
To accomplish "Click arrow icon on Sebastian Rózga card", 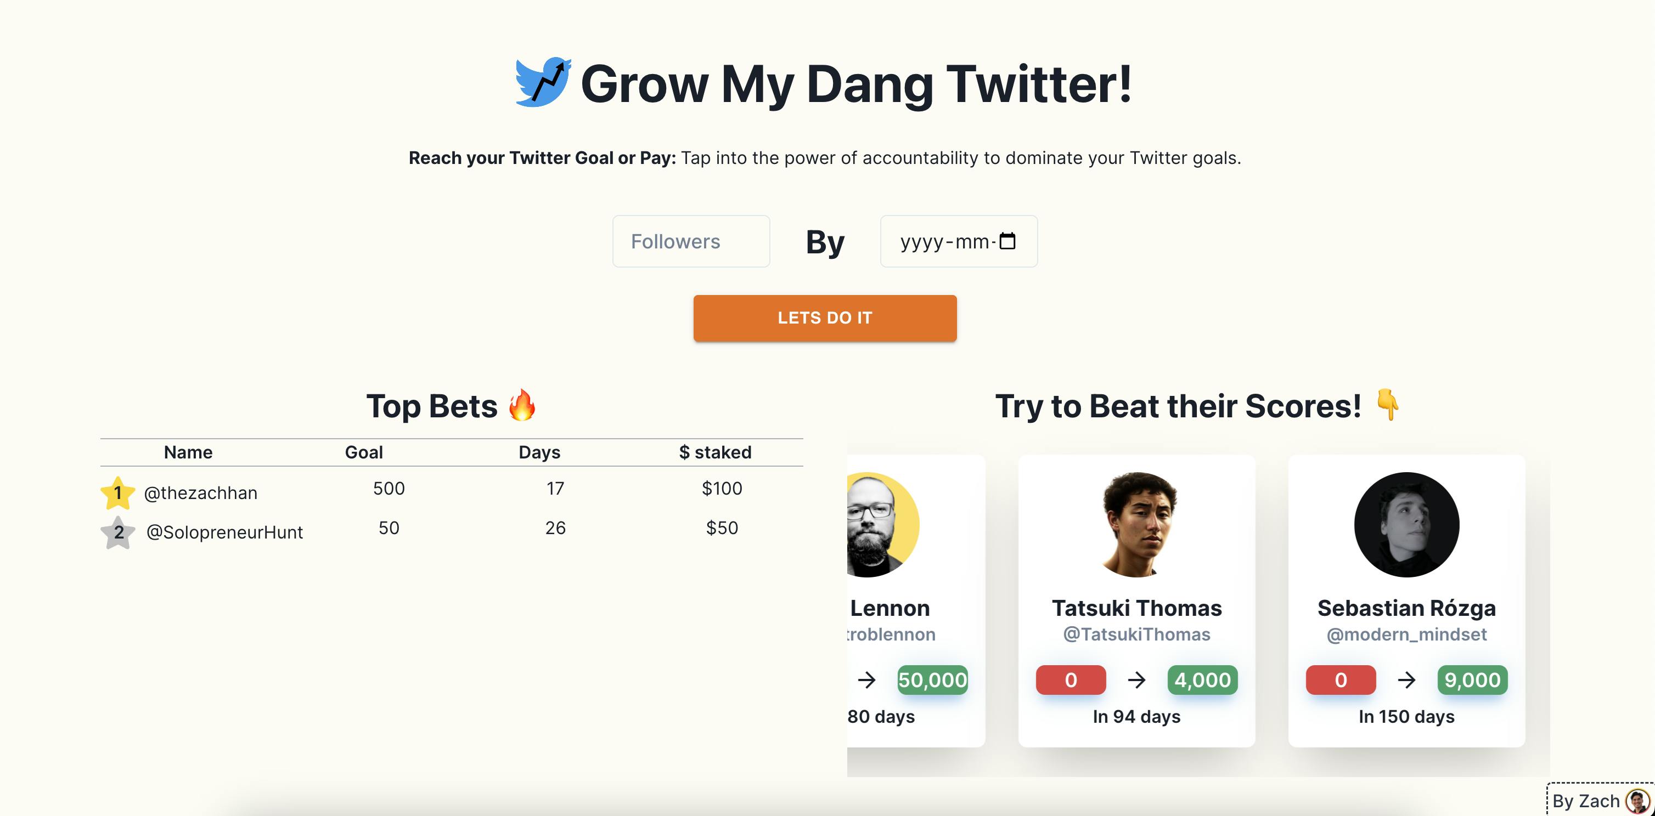I will (1406, 679).
